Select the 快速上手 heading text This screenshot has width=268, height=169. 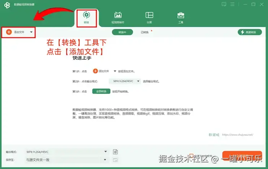tap(82, 58)
